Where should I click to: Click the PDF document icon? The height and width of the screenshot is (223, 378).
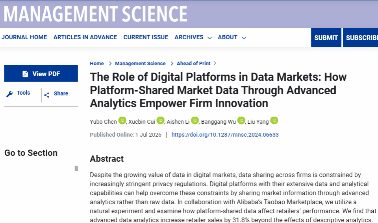coord(25,74)
